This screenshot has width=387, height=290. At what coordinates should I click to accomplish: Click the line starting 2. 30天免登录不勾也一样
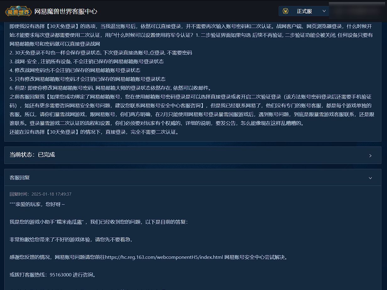pyautogui.click(x=101, y=53)
